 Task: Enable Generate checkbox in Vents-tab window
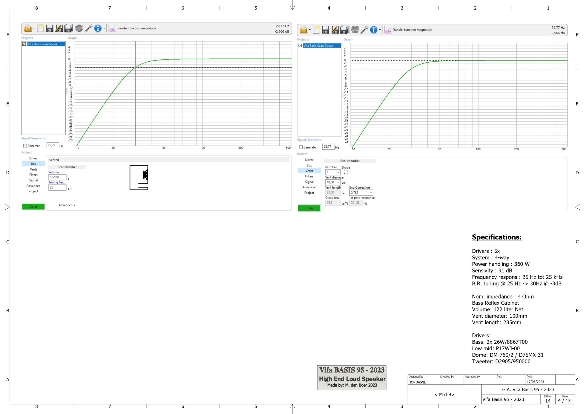(x=300, y=147)
